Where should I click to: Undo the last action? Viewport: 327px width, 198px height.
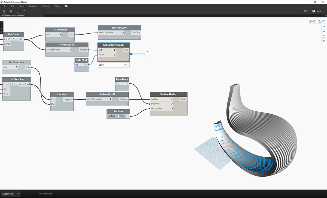(25, 11)
